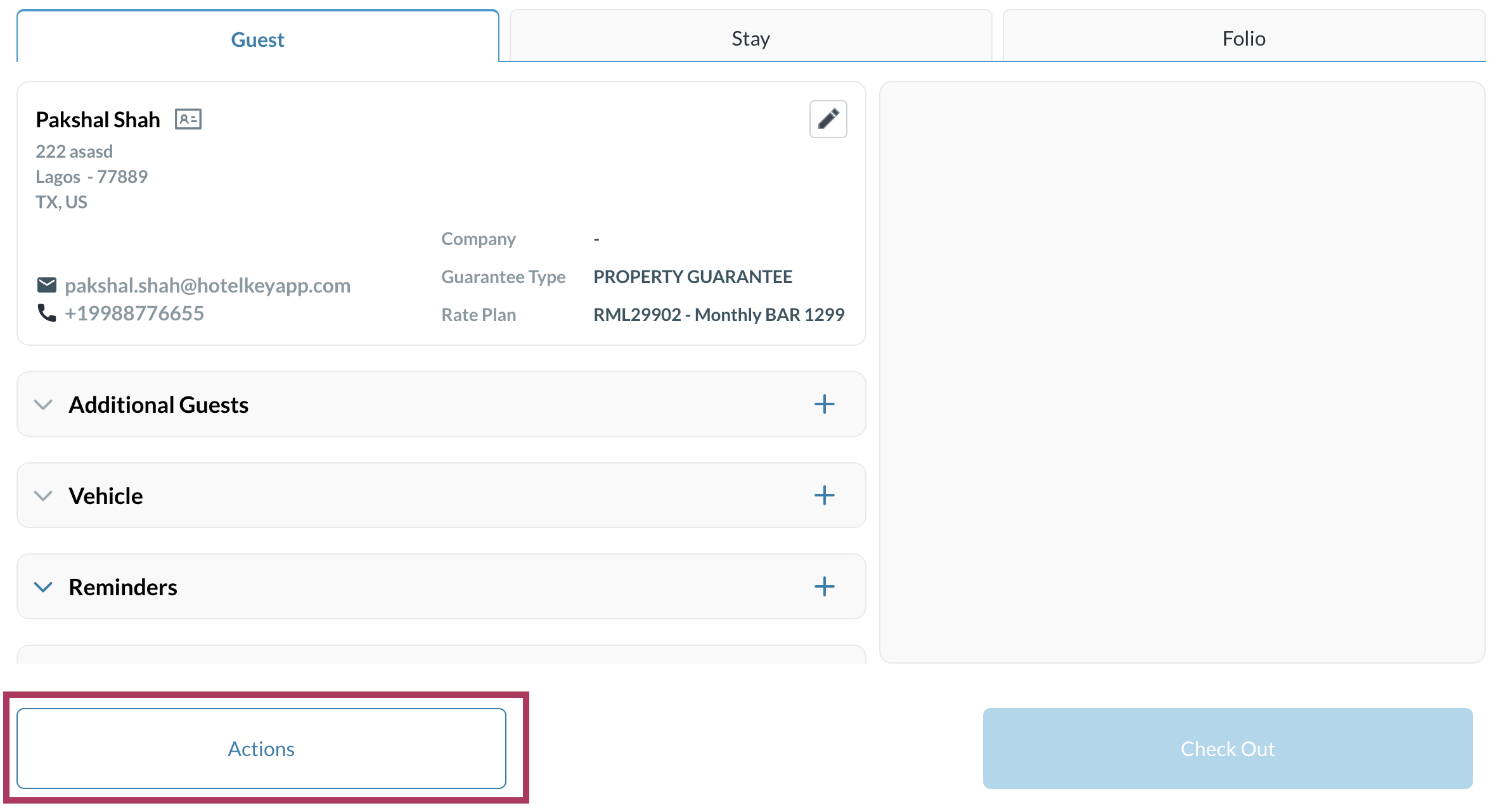Click the guest name Pakshal Shah
Image resolution: width=1506 pixels, height=808 pixels.
98,119
